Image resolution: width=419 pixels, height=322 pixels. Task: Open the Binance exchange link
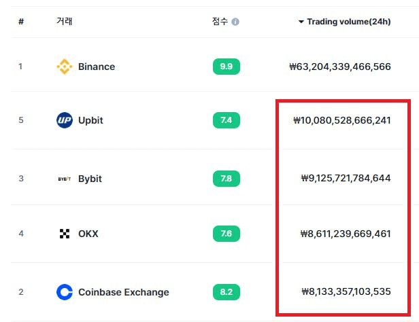[97, 67]
